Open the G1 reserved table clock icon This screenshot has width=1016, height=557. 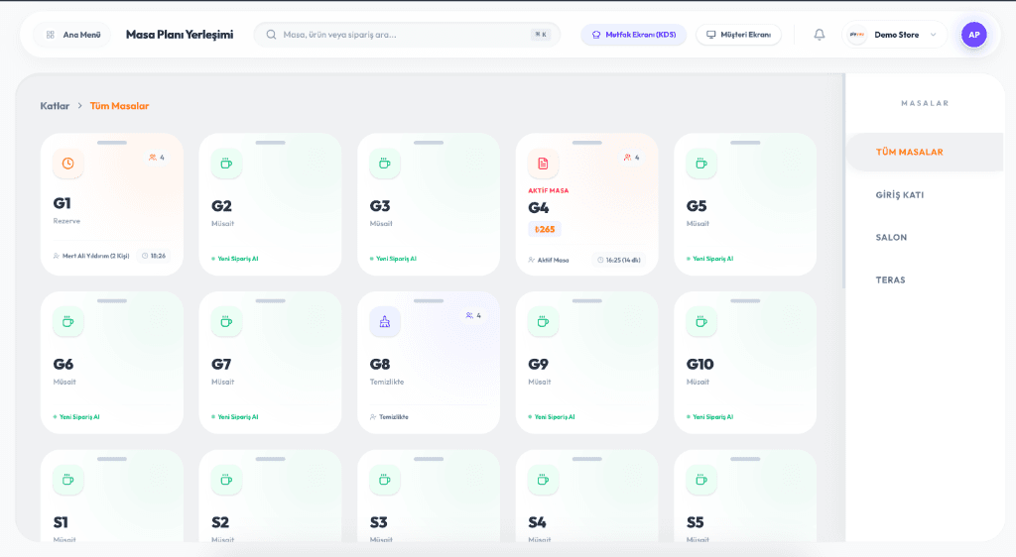click(x=68, y=164)
